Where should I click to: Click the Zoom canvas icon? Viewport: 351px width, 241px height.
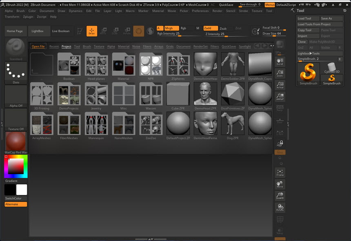tap(280, 73)
